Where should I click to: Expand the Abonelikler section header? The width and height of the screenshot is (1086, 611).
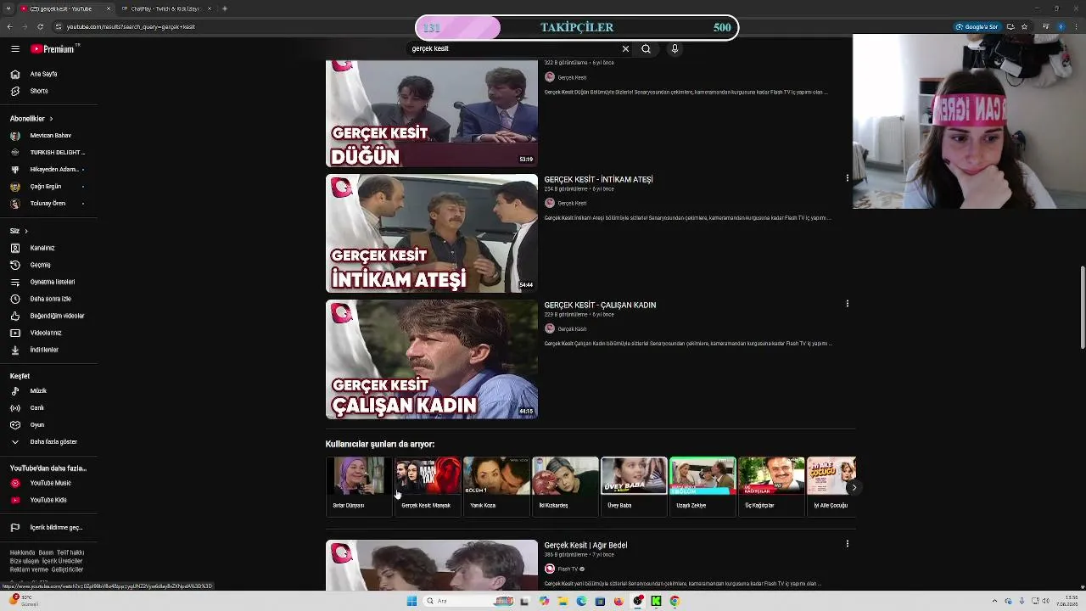tap(31, 119)
